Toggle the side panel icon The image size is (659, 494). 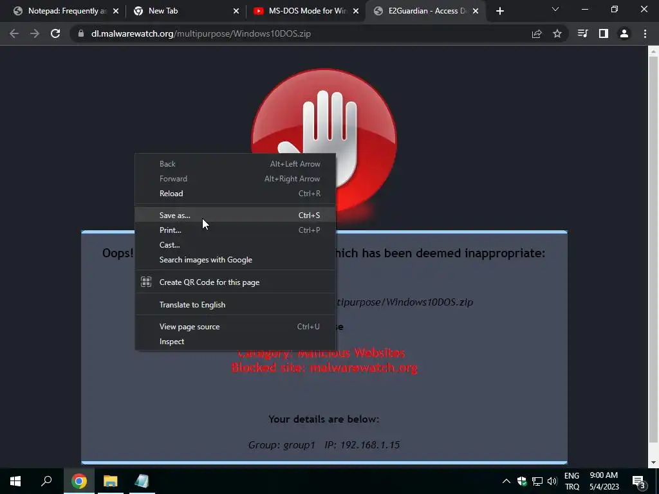click(x=604, y=33)
